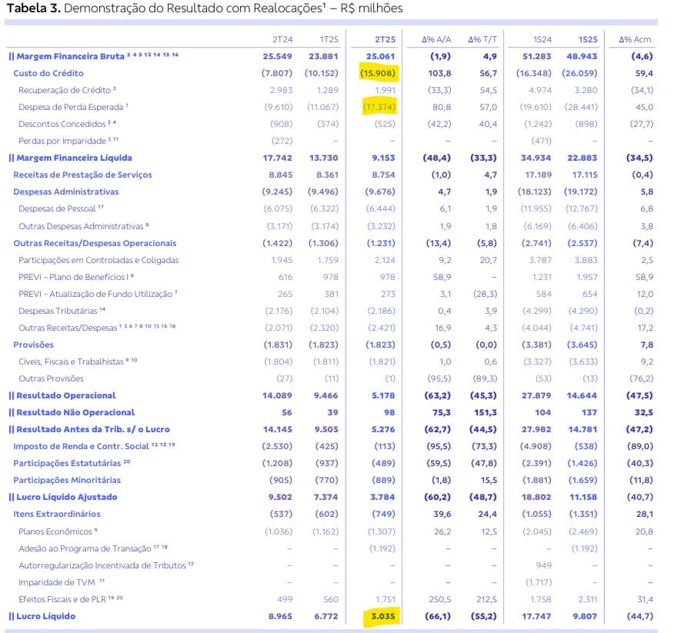The image size is (681, 633).
Task: Click the highlighted Lucro Líquido value 3.035
Action: tap(382, 617)
